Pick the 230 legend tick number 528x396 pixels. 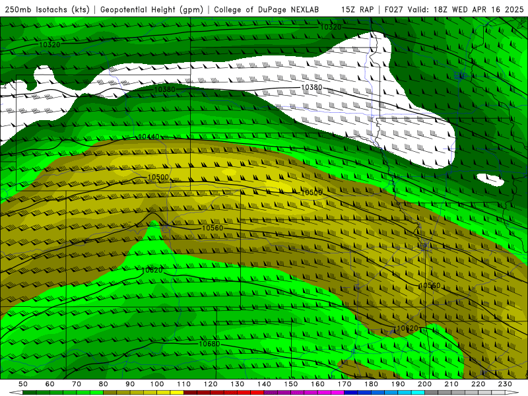point(505,384)
